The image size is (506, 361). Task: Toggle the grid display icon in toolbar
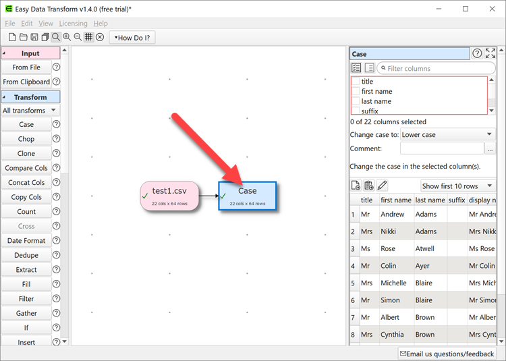click(x=88, y=37)
